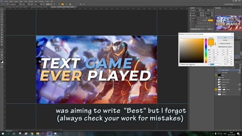Click the navigator preview thumbnail
Image resolution: width=242 pixels, height=136 pixels.
228,23
